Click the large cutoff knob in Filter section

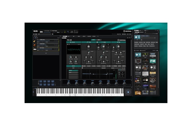(103, 46)
